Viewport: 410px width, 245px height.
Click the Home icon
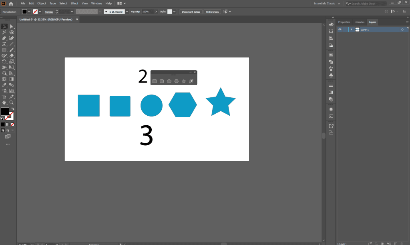click(x=11, y=4)
